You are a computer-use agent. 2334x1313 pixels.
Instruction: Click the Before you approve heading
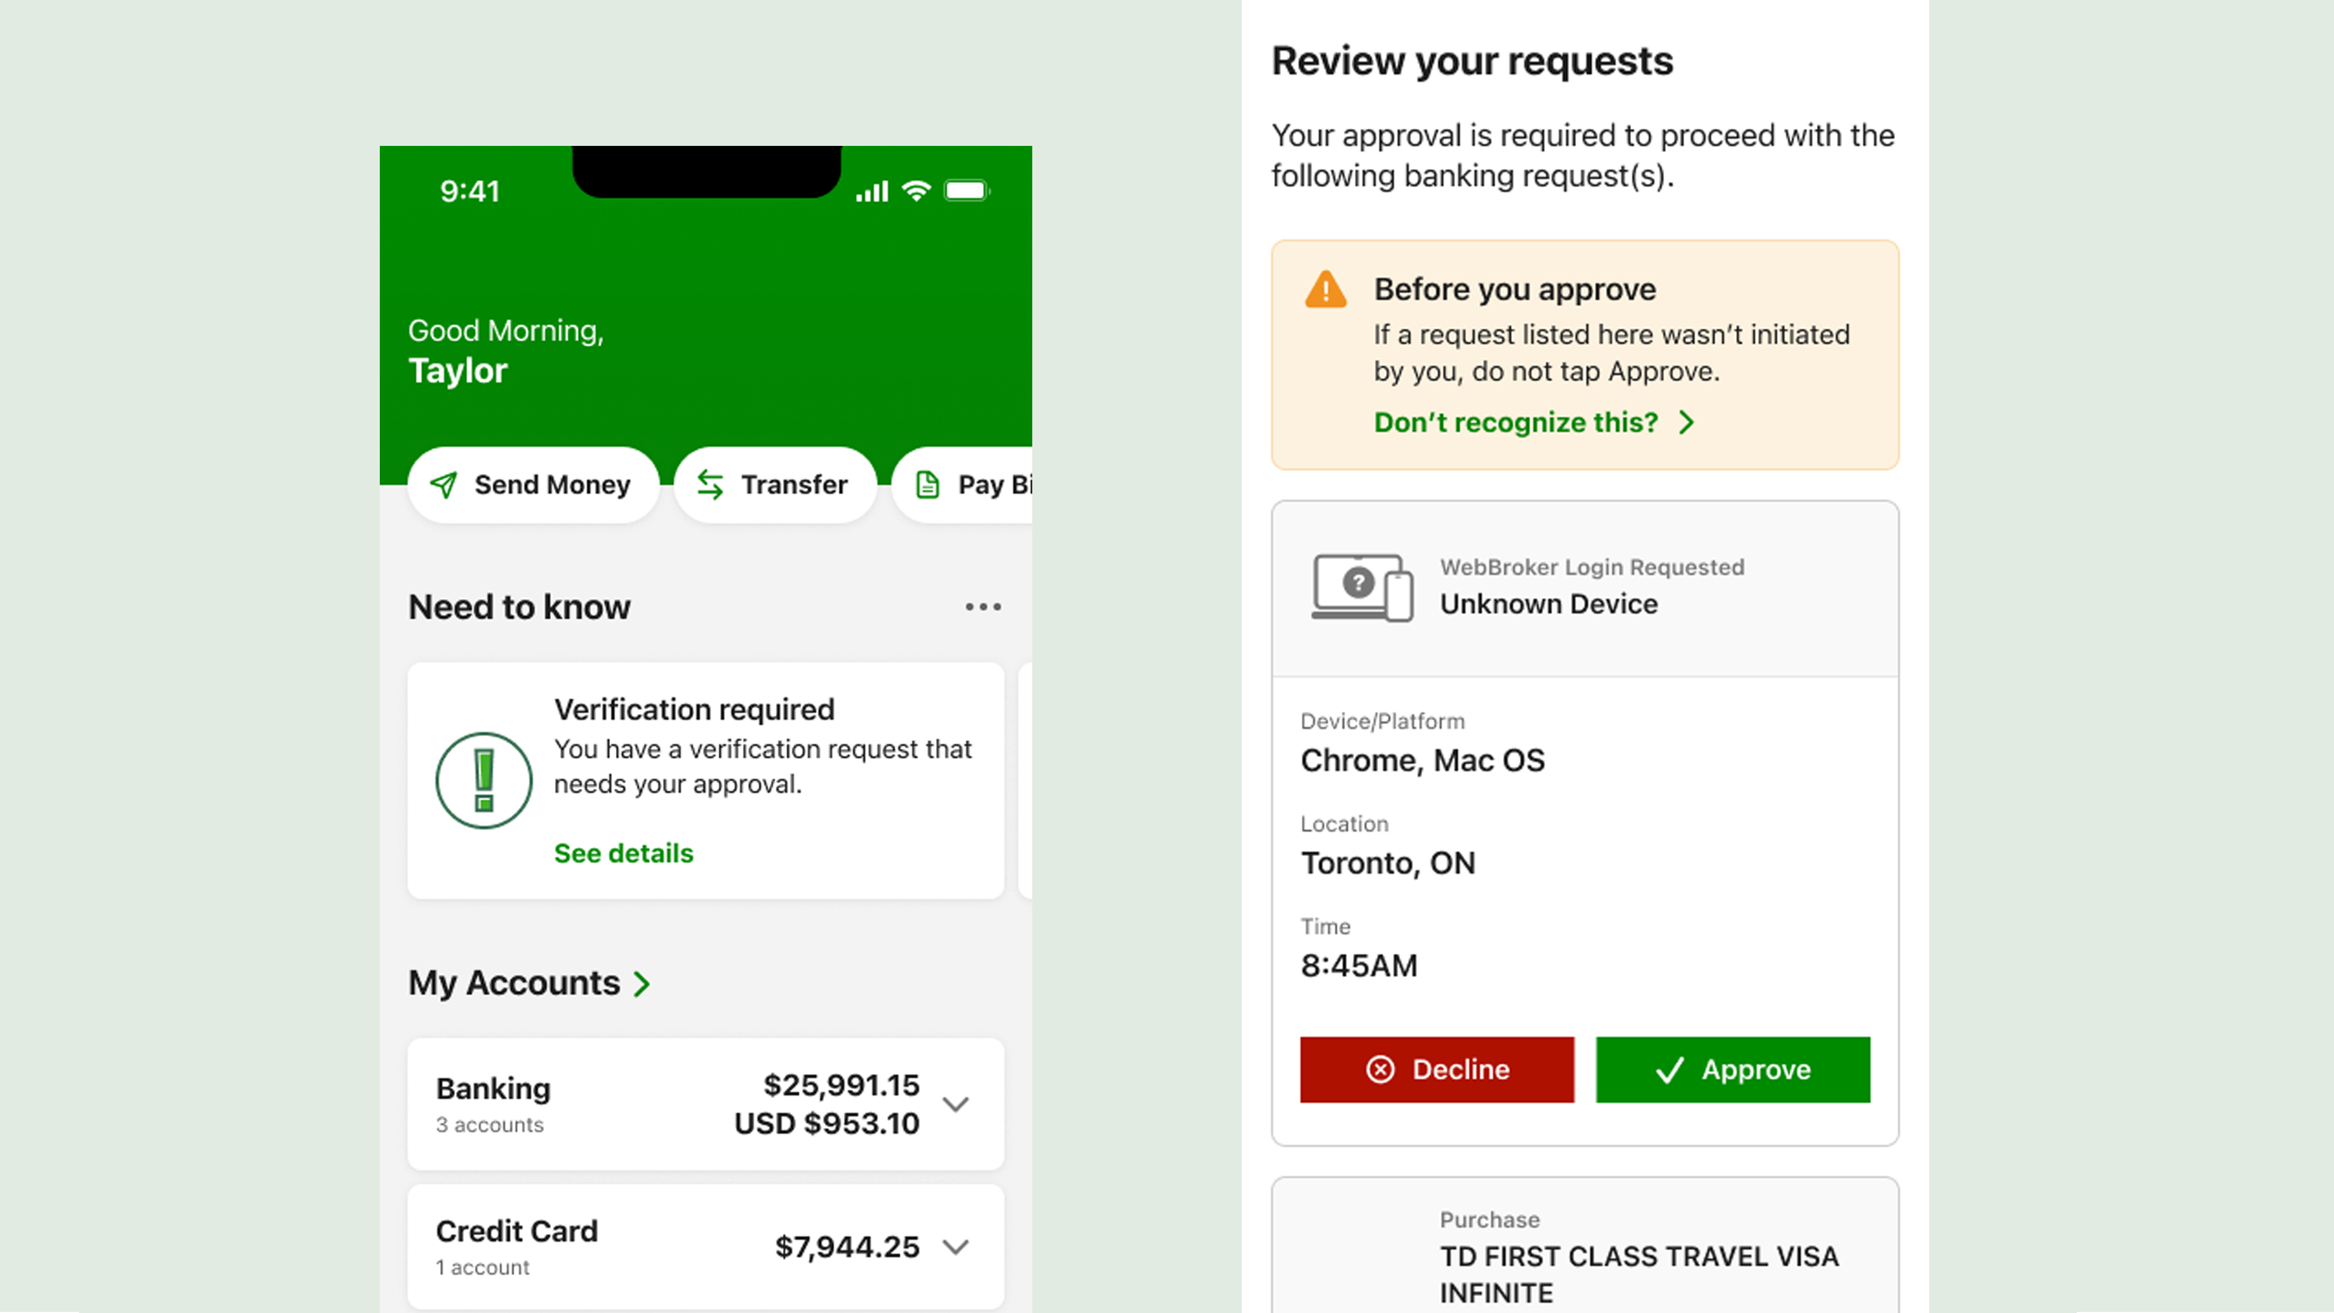pyautogui.click(x=1515, y=290)
